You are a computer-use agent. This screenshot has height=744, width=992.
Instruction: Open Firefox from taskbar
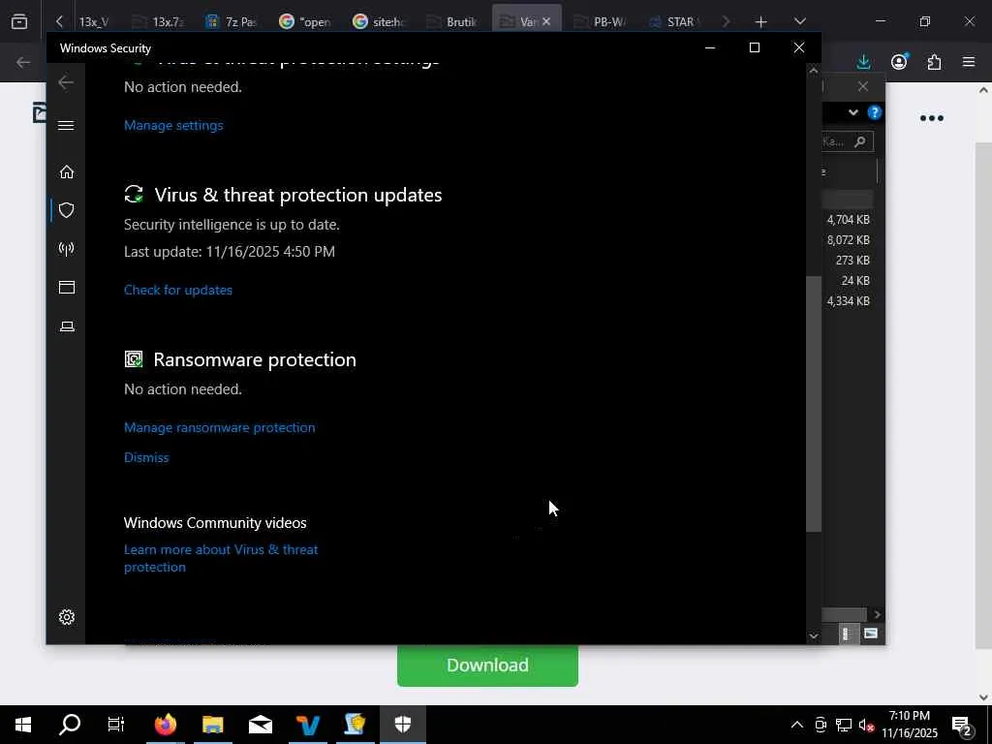tap(166, 725)
